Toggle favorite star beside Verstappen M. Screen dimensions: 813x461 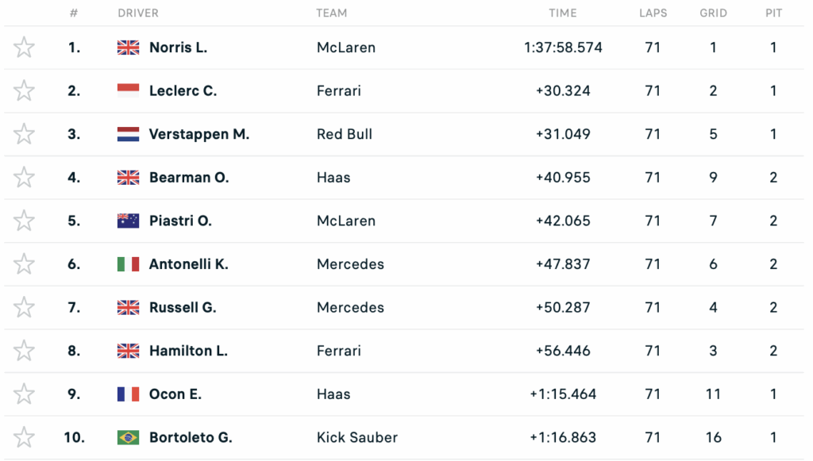25,134
